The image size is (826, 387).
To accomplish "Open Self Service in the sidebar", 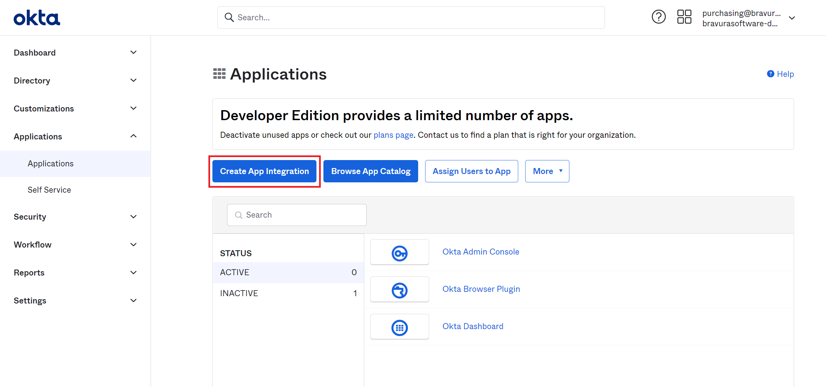I will click(49, 190).
